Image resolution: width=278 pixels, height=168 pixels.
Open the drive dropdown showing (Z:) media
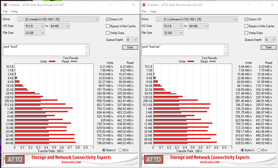click(x=62, y=19)
